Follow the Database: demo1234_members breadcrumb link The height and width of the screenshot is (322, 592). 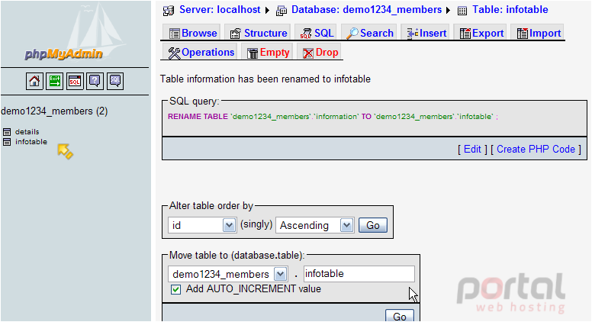[366, 10]
